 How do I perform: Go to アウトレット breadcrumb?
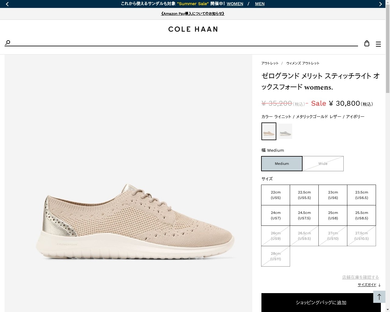point(270,63)
